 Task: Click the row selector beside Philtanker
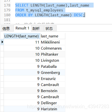click(2, 54)
